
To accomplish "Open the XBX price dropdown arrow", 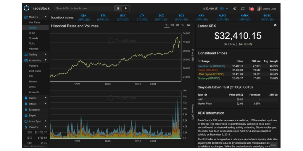I will (227, 9).
